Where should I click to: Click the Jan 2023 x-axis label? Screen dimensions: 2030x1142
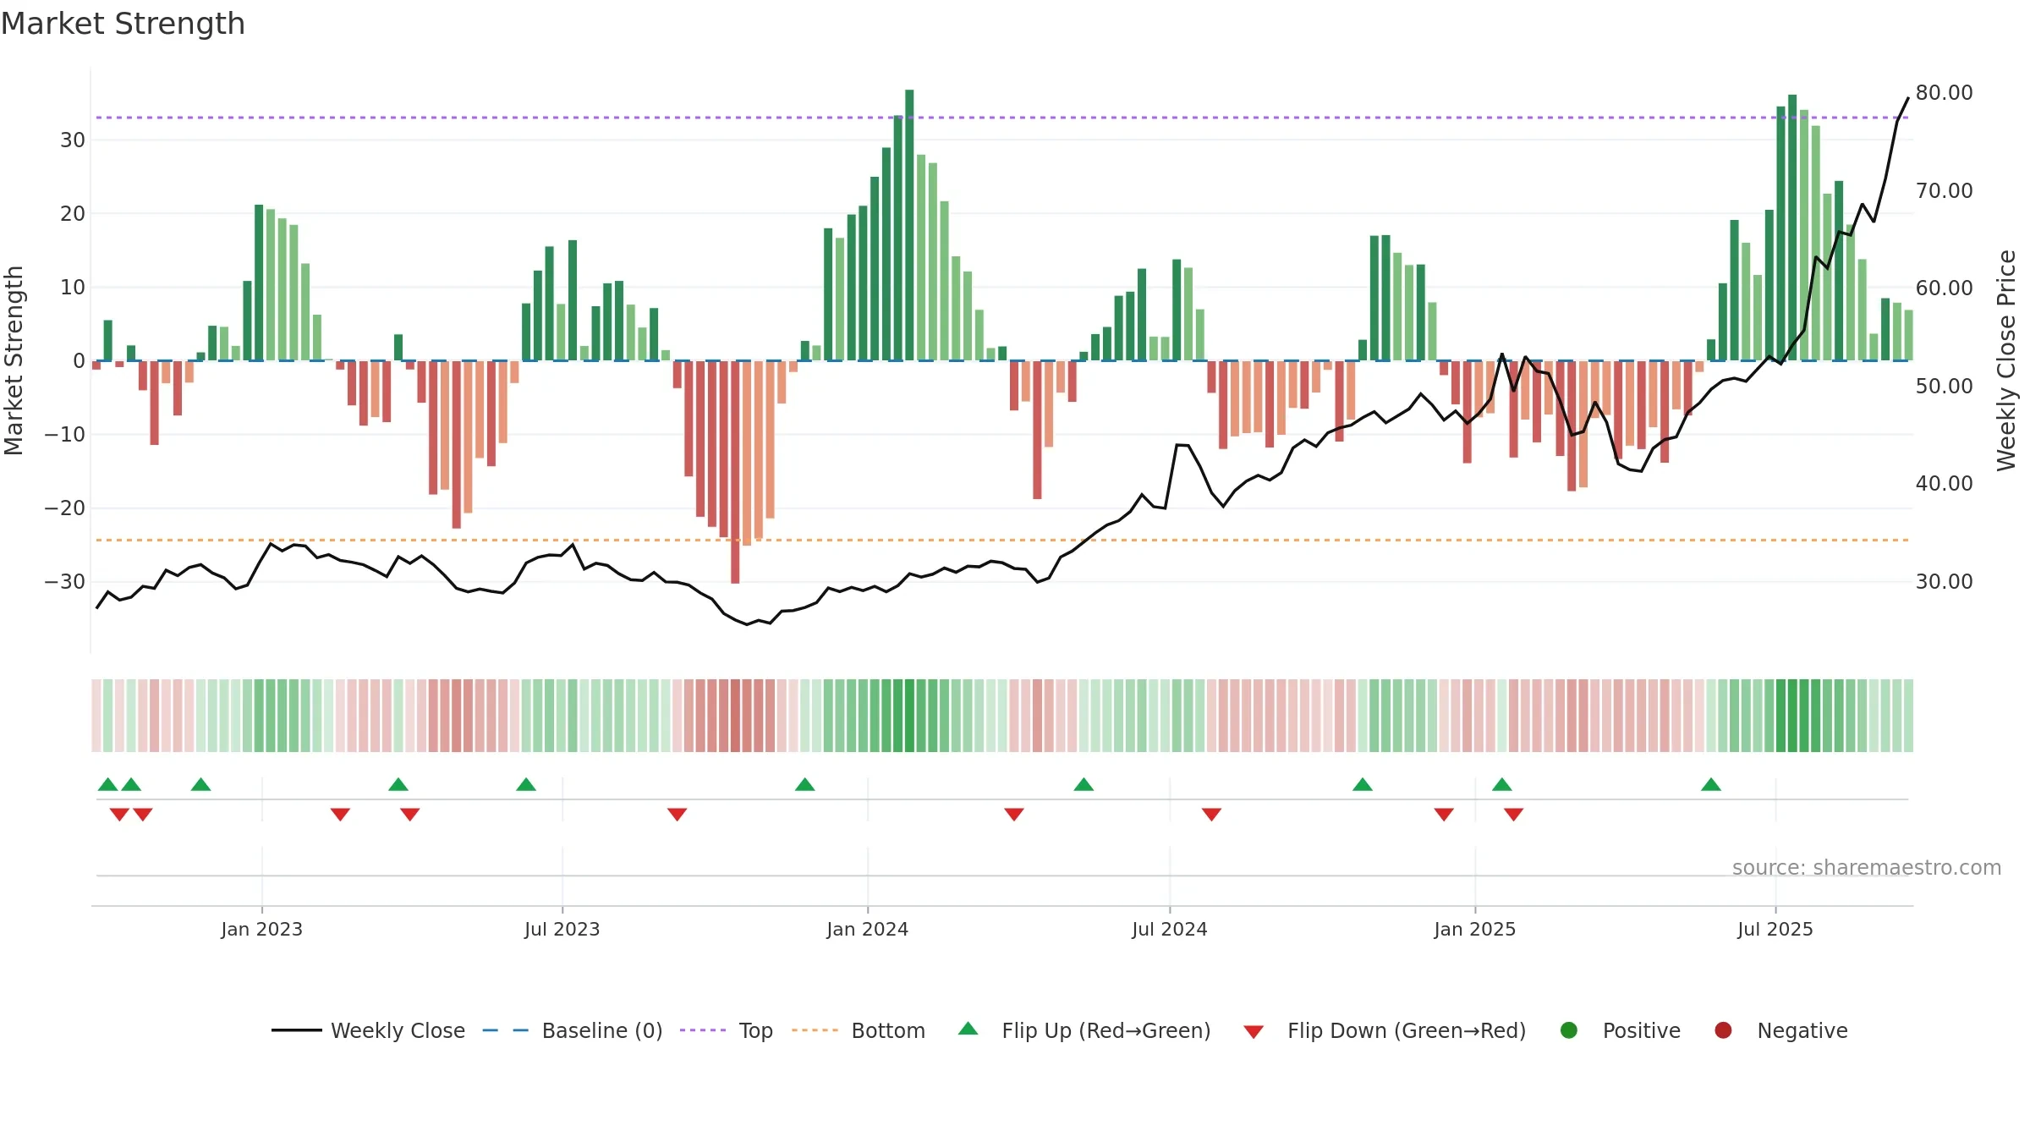[x=262, y=929]
